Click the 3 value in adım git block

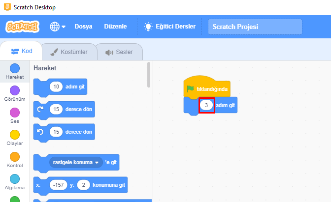click(x=206, y=106)
